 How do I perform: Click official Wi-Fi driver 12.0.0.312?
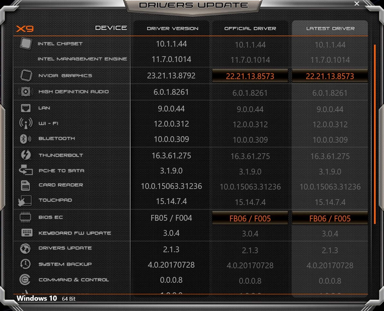[250, 125]
